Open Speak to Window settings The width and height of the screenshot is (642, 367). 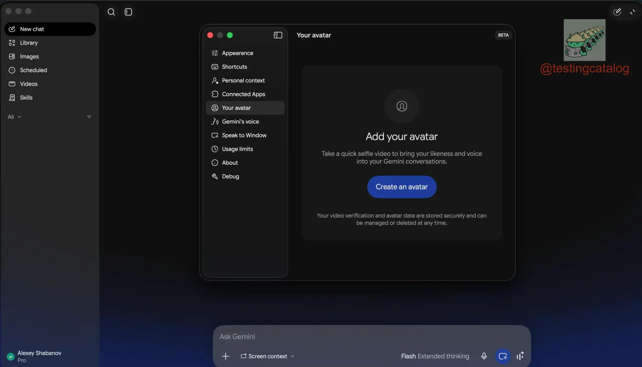(x=245, y=135)
